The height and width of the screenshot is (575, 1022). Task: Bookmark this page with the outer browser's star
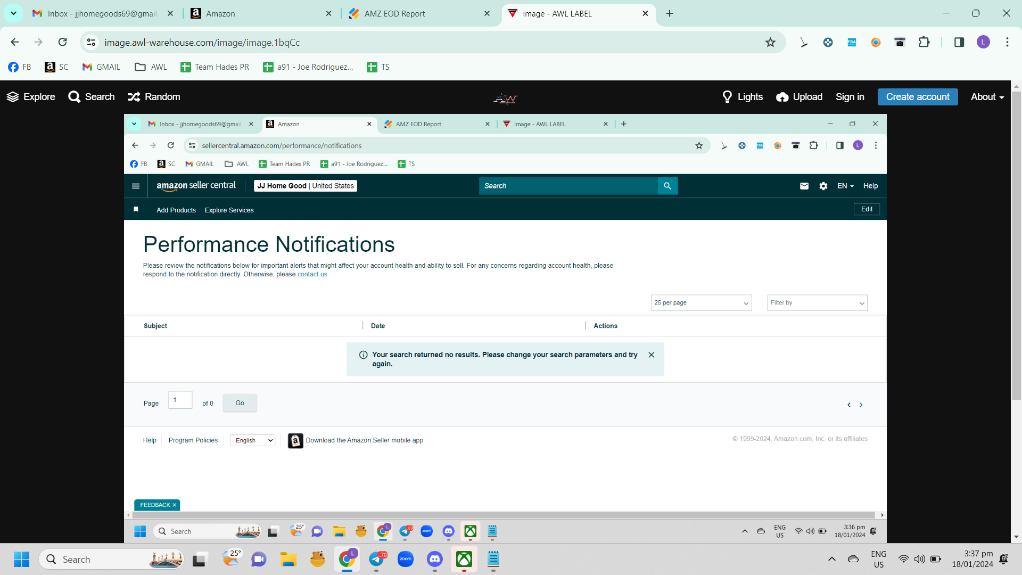770,42
